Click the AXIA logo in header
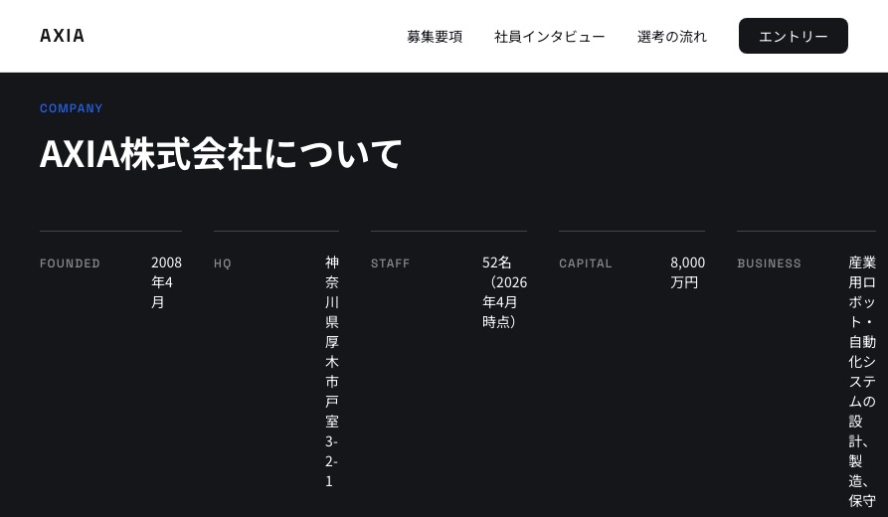Viewport: 888px width, 517px height. [x=63, y=36]
